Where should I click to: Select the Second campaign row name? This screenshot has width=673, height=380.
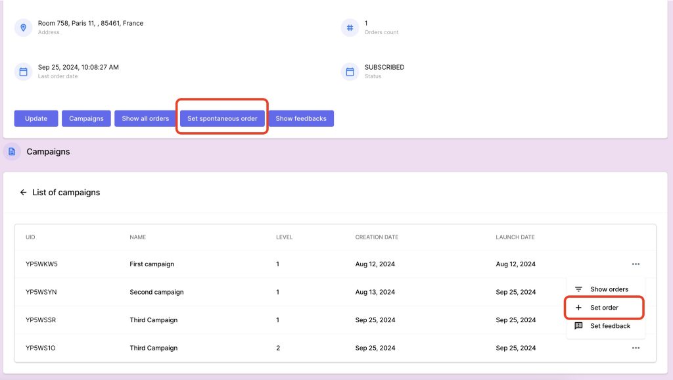156,292
